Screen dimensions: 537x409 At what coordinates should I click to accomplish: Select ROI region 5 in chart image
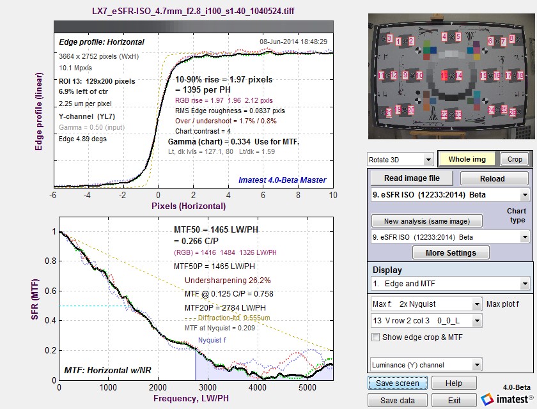[458, 36]
